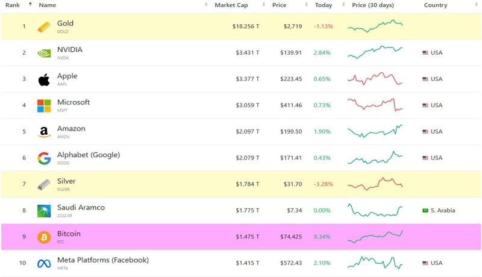Click the Country column header
The width and height of the screenshot is (482, 277).
435,5
